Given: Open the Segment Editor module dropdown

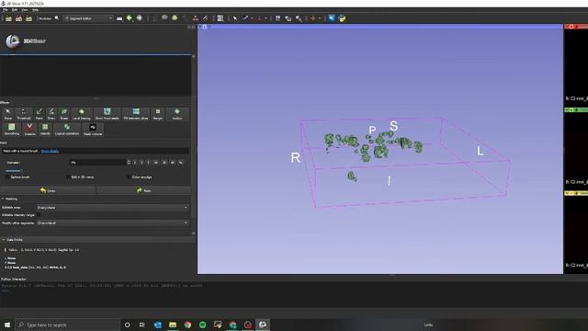Looking at the screenshot, I should click(x=88, y=18).
